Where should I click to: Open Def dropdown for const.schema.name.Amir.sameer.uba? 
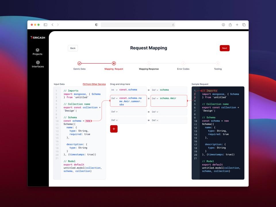tap(114, 98)
